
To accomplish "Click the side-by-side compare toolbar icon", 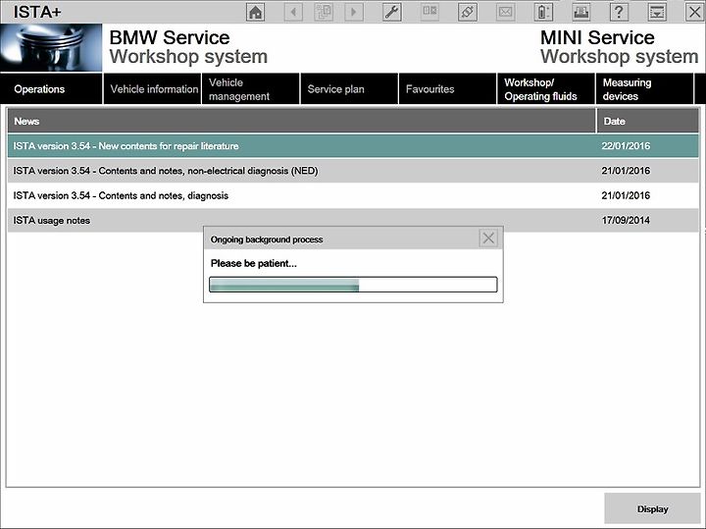I will [430, 12].
